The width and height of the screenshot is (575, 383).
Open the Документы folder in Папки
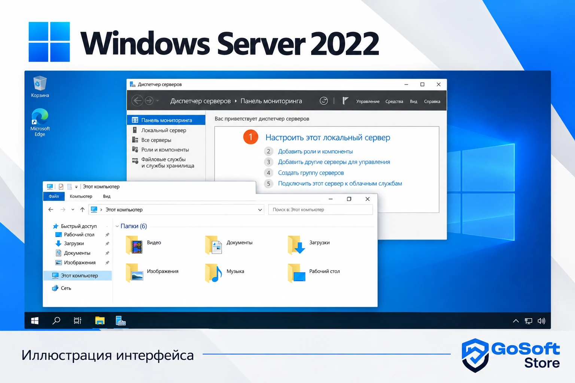point(229,245)
